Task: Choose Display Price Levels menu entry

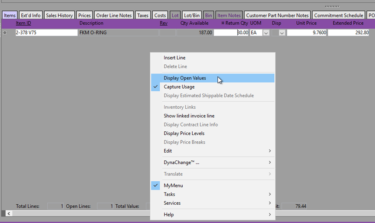Action: pos(184,133)
